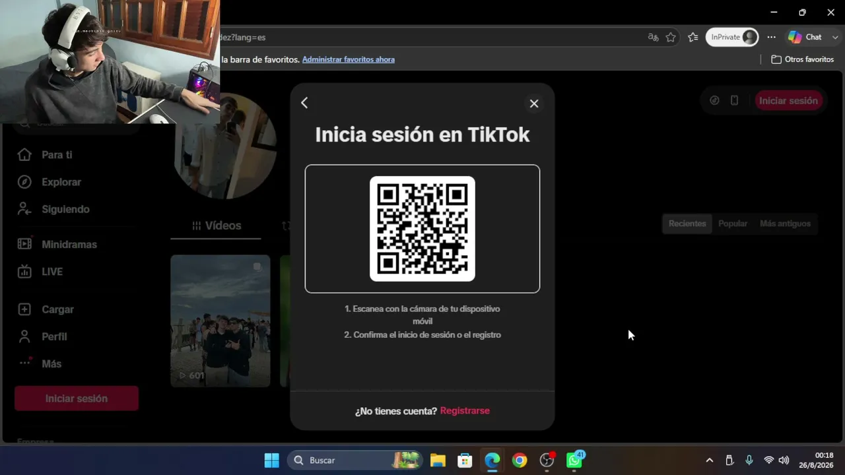
Task: Click the Edge icon in taskbar
Action: [492, 460]
